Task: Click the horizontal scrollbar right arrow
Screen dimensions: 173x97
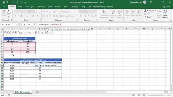Action: (x=169, y=92)
